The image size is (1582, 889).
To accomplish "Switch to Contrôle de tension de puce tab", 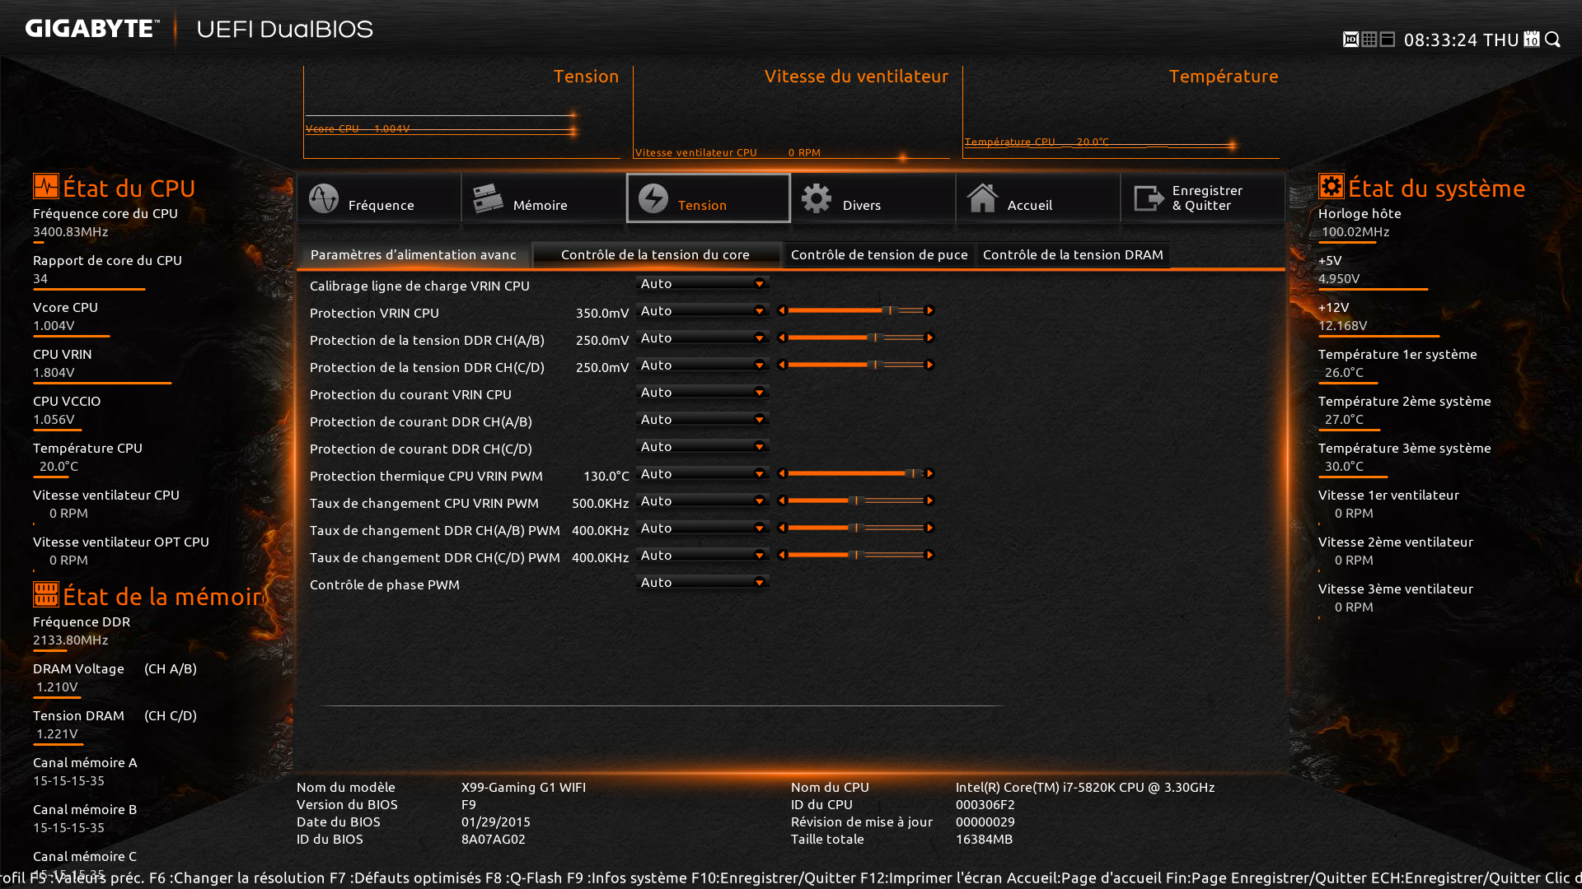I will click(879, 255).
